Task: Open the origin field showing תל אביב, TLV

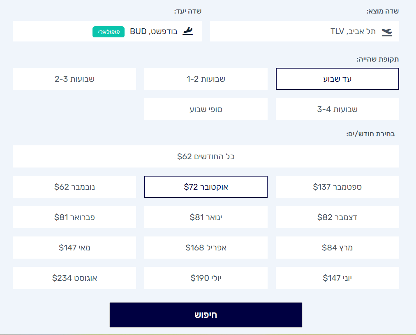Action: pos(305,31)
